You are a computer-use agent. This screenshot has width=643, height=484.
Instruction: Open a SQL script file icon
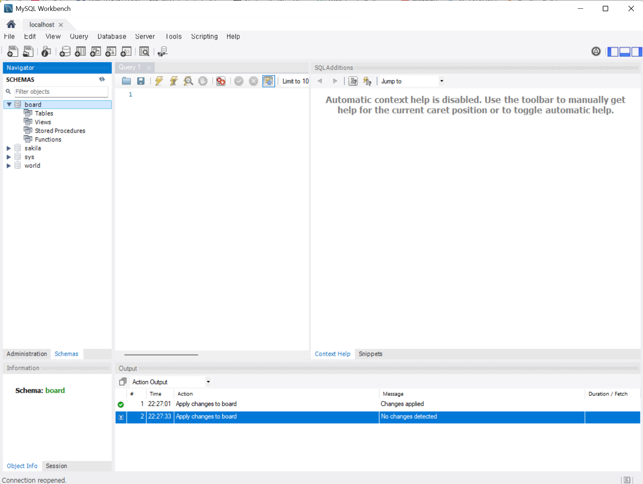pos(28,51)
